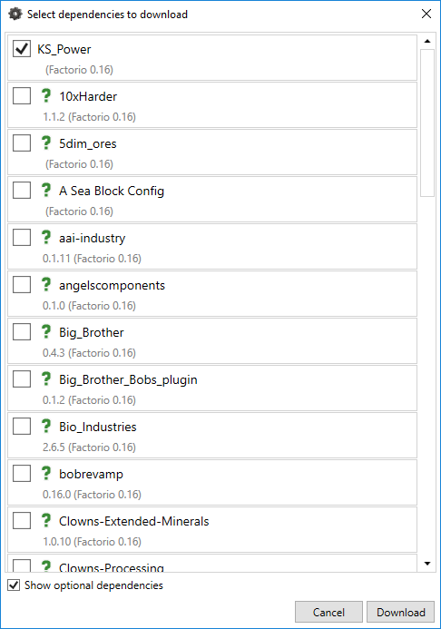The width and height of the screenshot is (441, 629).
Task: Select the KS_Power mod name
Action: point(64,49)
